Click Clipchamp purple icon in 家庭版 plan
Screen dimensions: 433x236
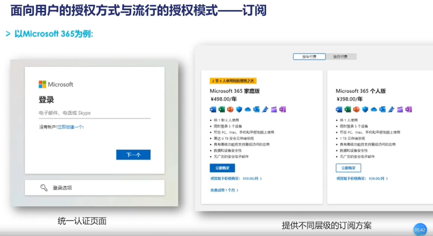click(x=274, y=109)
